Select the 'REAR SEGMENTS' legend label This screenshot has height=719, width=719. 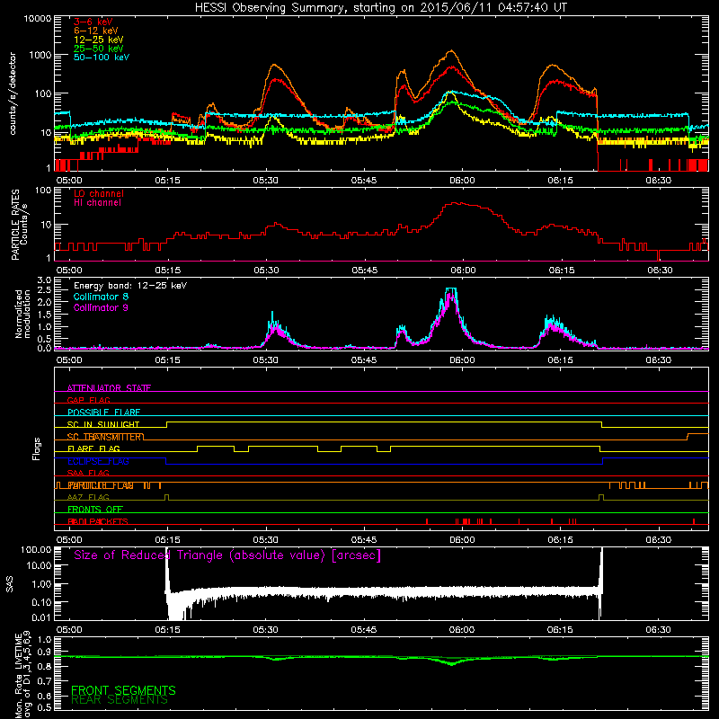(x=120, y=700)
